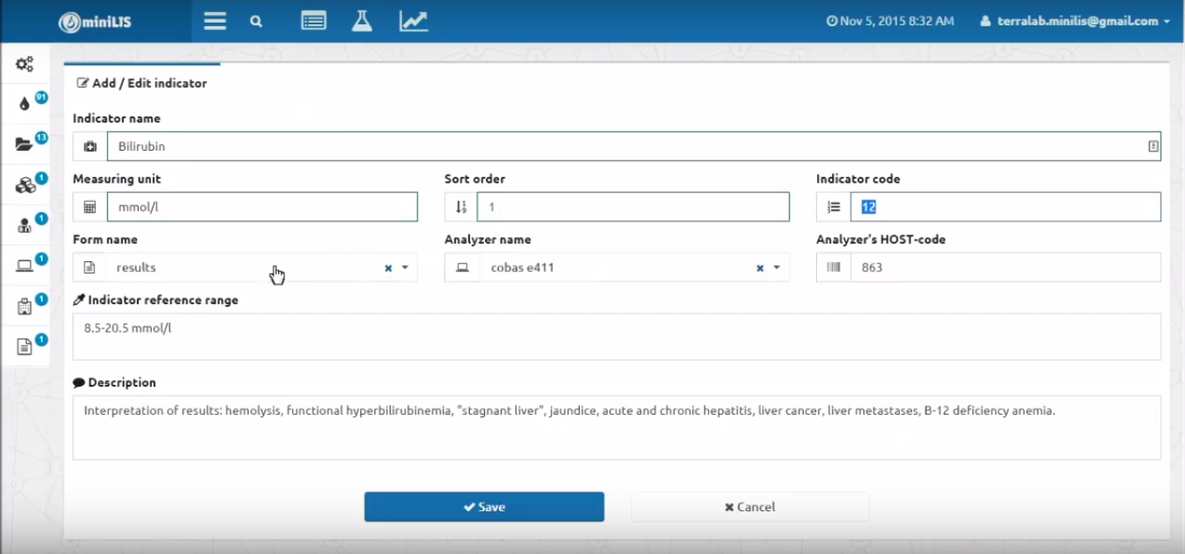Open the blood drop sidebar icon with 91 badge
1185x554 pixels.
click(x=24, y=104)
